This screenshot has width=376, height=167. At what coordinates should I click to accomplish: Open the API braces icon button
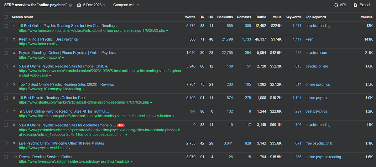pos(336,5)
